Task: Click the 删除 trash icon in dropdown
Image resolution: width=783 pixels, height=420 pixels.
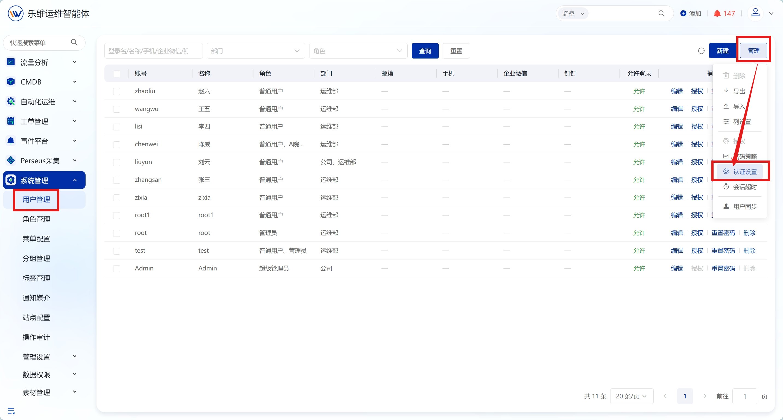Action: 726,75
